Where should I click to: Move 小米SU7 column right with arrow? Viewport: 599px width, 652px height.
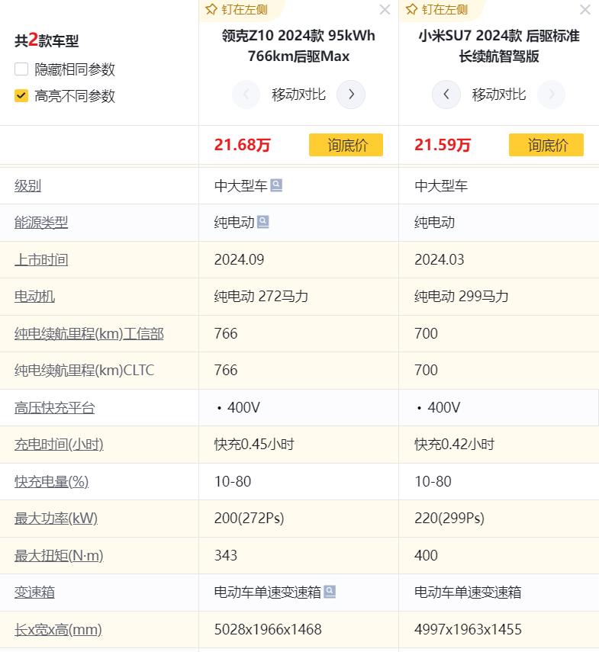tap(551, 95)
